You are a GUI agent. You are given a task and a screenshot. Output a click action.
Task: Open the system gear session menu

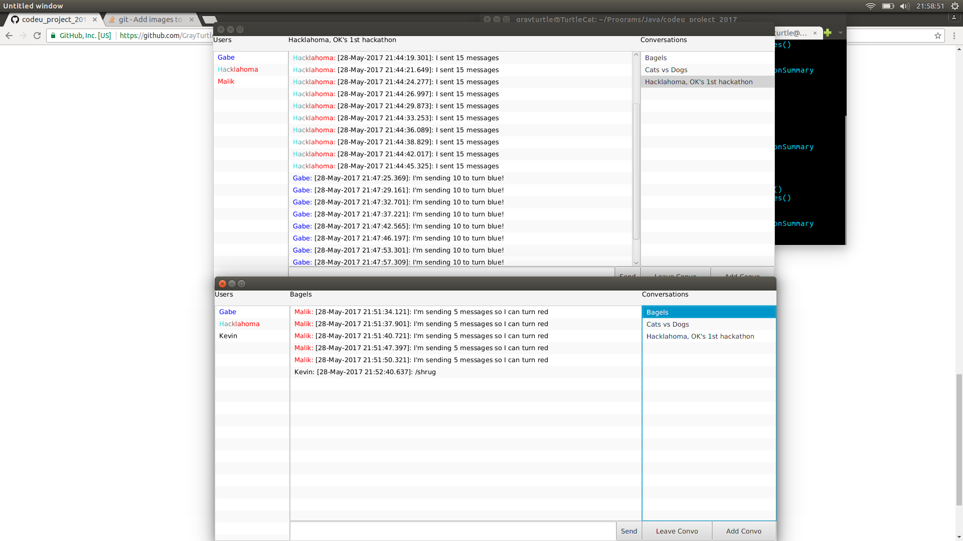pos(954,6)
